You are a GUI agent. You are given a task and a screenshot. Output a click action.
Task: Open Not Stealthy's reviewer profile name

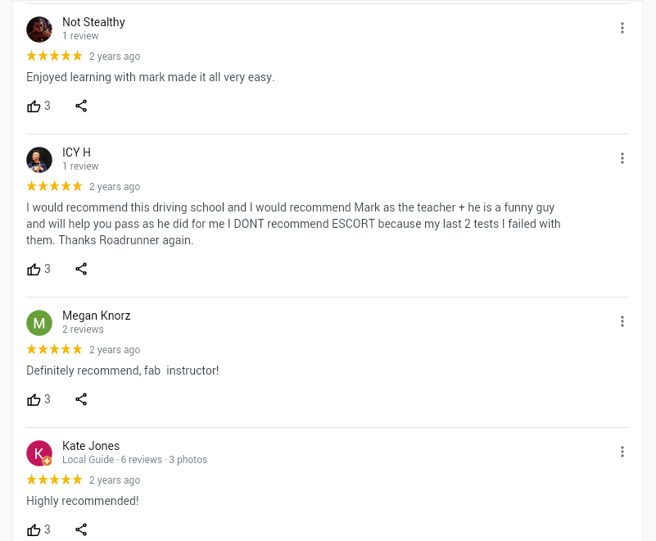point(93,22)
